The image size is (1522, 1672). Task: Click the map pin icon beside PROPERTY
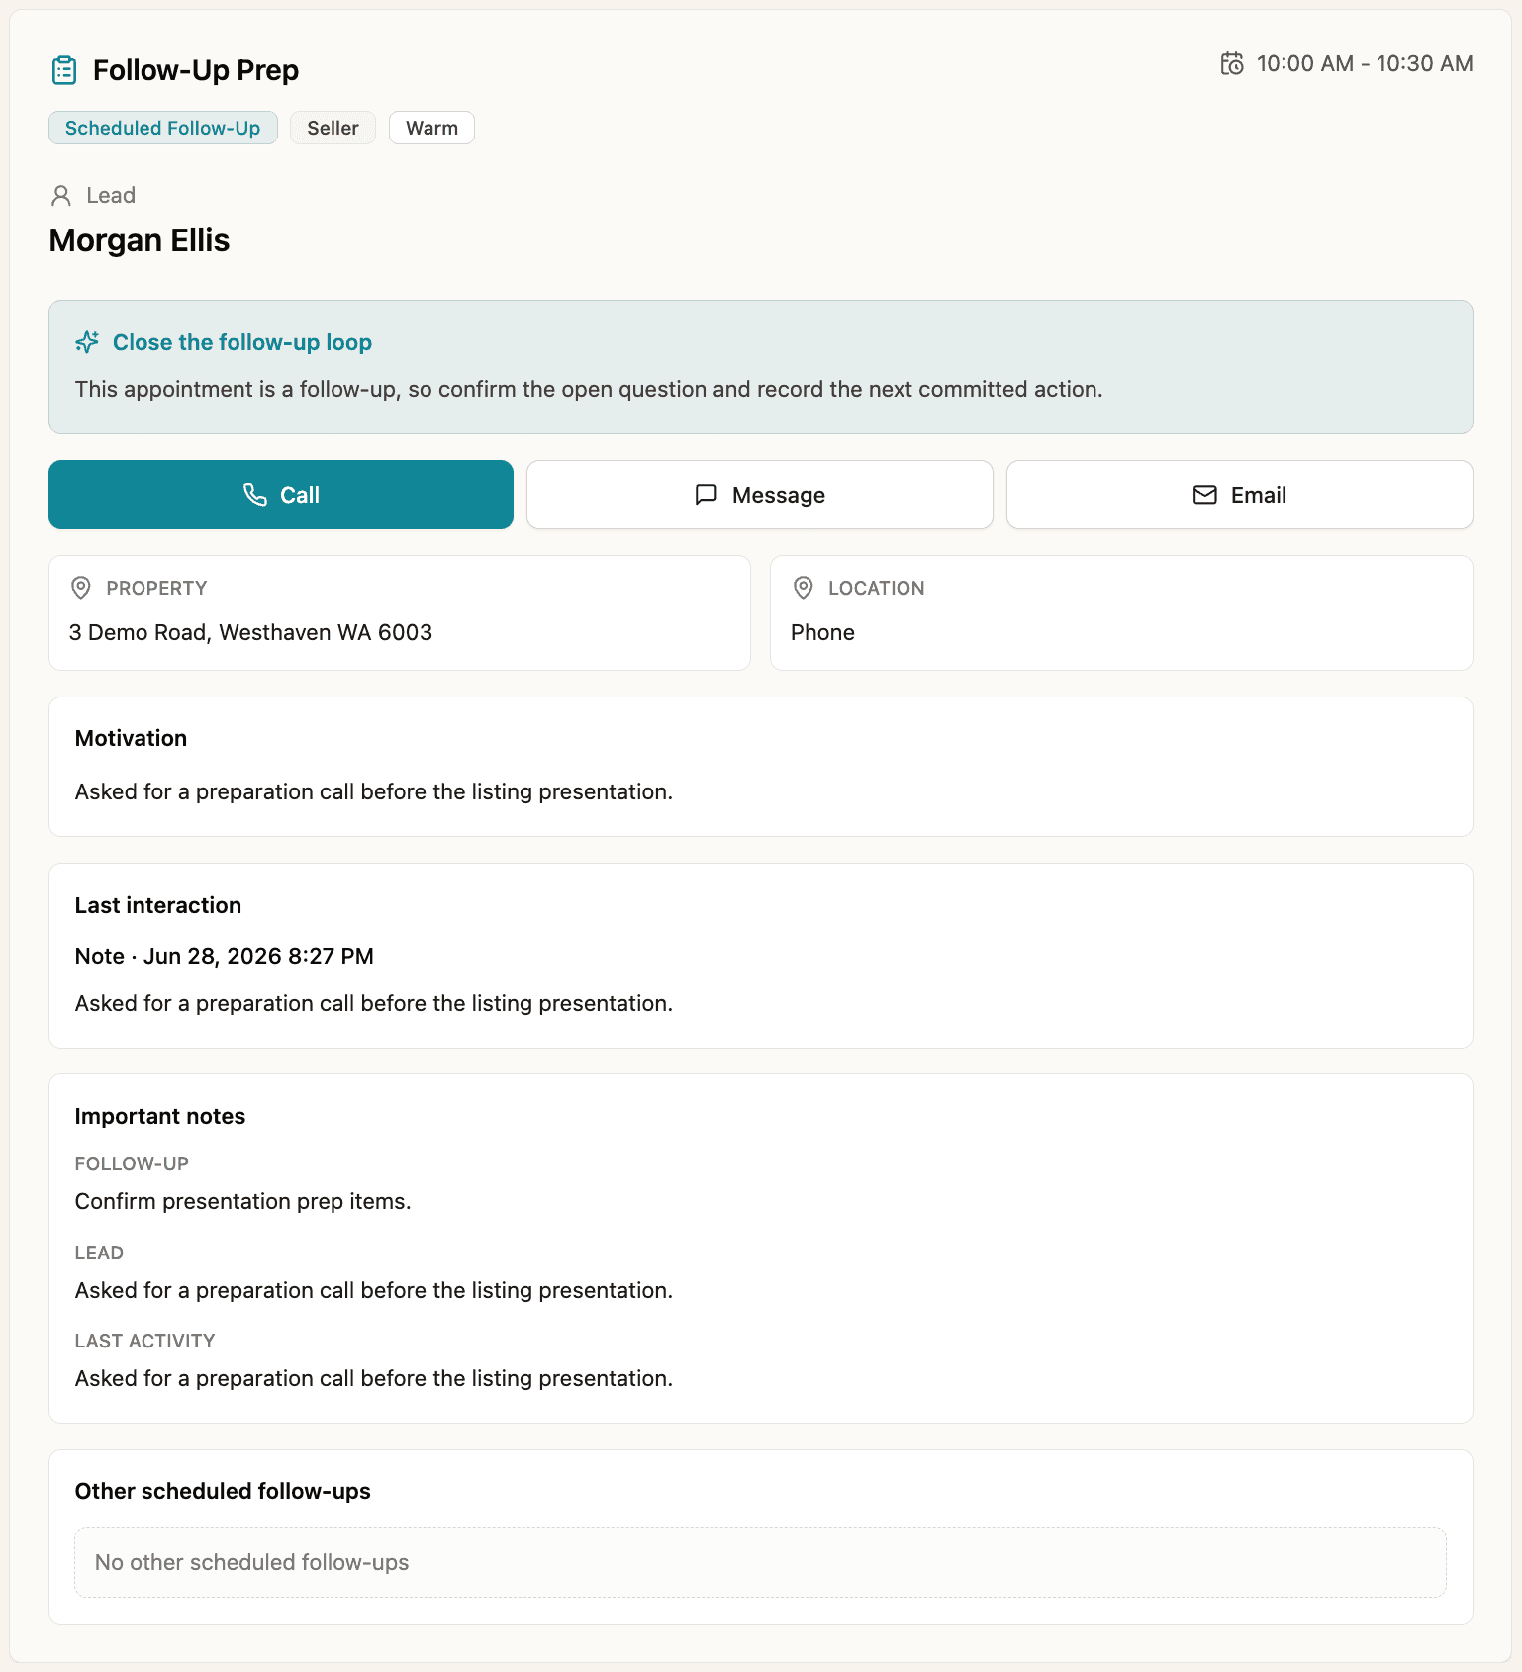pos(81,588)
